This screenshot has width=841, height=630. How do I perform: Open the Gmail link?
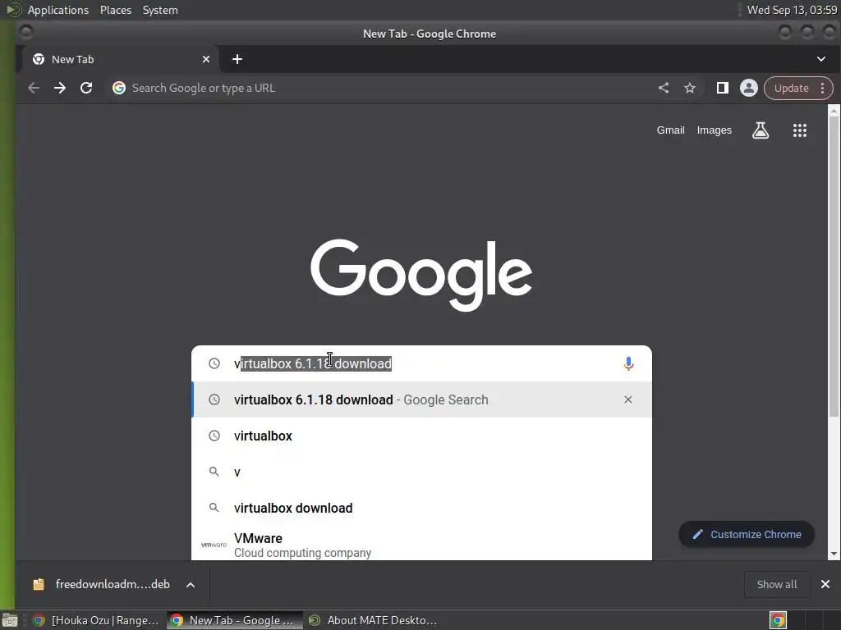pos(670,130)
